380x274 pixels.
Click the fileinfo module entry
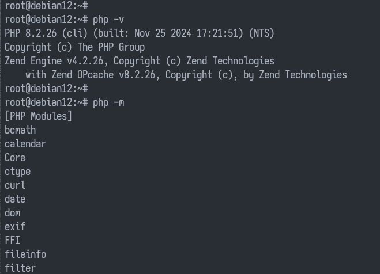click(x=25, y=254)
